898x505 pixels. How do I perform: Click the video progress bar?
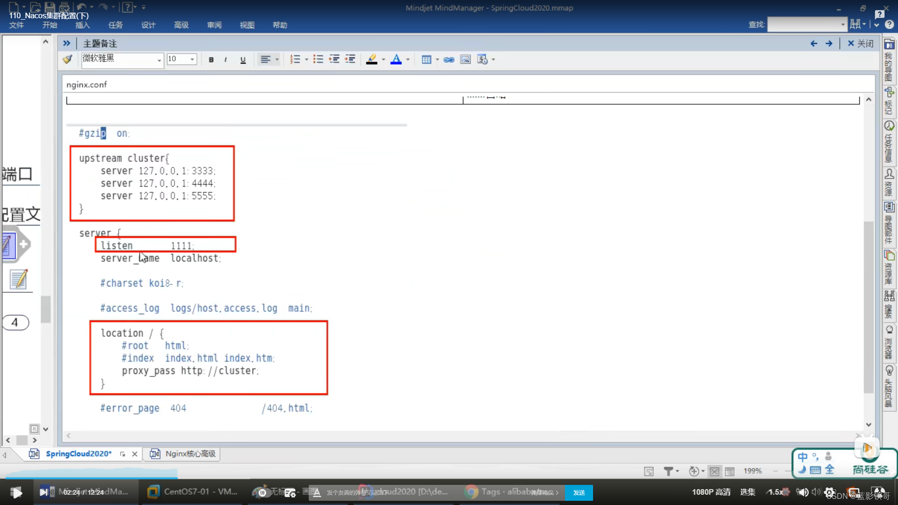[x=449, y=478]
